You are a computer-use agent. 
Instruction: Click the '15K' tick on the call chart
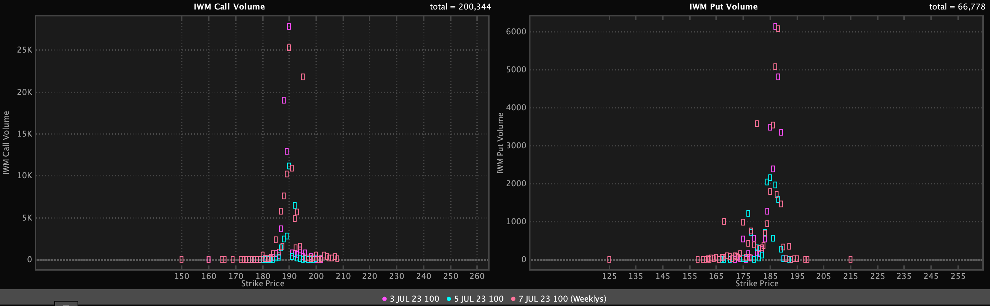pos(24,134)
